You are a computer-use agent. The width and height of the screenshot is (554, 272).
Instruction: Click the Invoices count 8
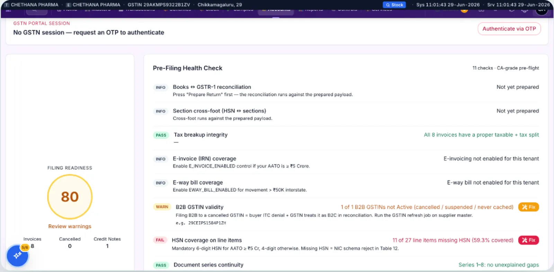click(x=32, y=246)
